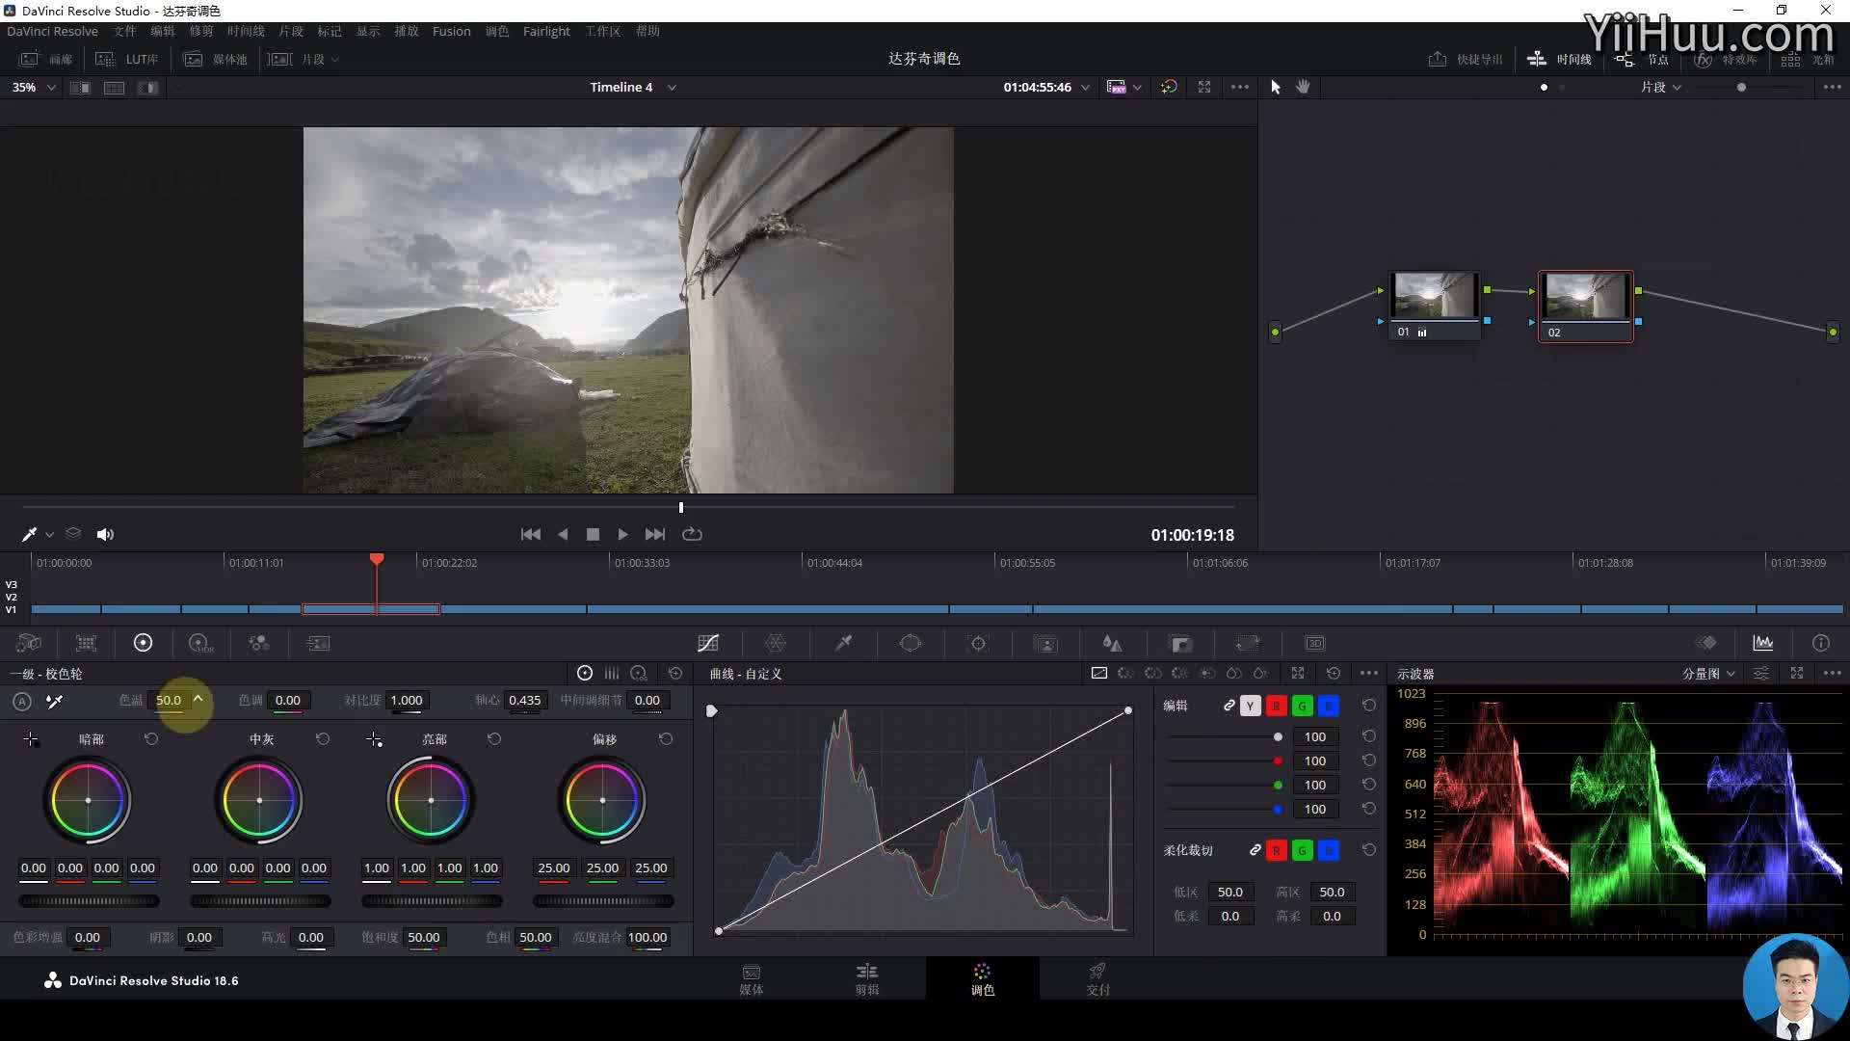Toggle soft clip channel link icon
Screen dimensions: 1850x1041
tap(1255, 850)
